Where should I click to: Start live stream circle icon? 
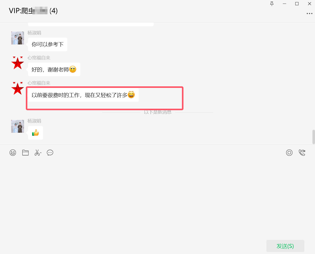(289, 153)
